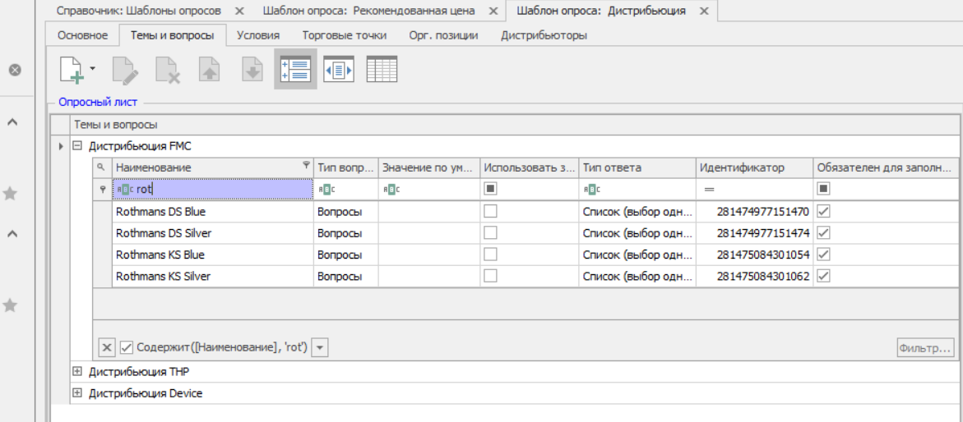Click the move up arrow icon
The width and height of the screenshot is (963, 422).
click(210, 69)
